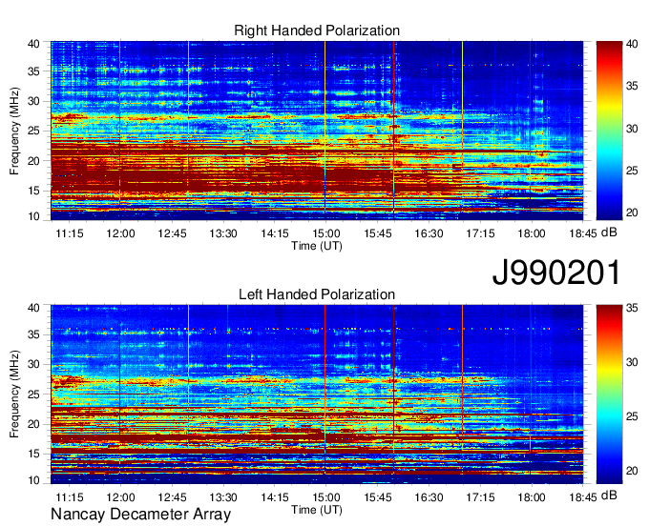
Task: Click the Left Handed plot's 20–35 dB color bar
Action: pos(609,394)
